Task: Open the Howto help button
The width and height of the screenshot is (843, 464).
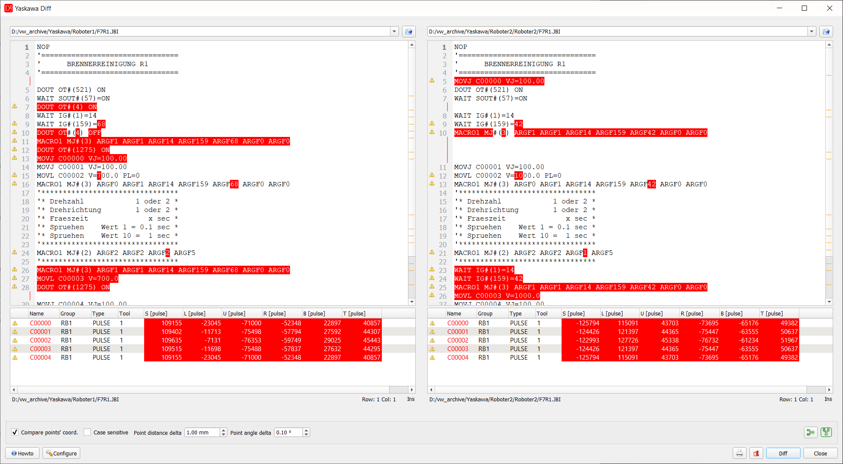Action: pos(22,453)
